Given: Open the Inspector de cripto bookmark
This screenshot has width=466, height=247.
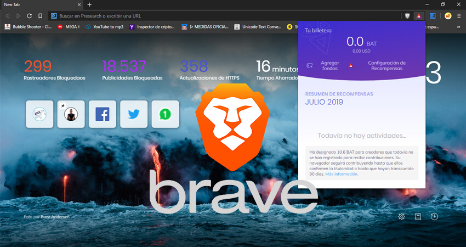Looking at the screenshot, I should click(152, 27).
